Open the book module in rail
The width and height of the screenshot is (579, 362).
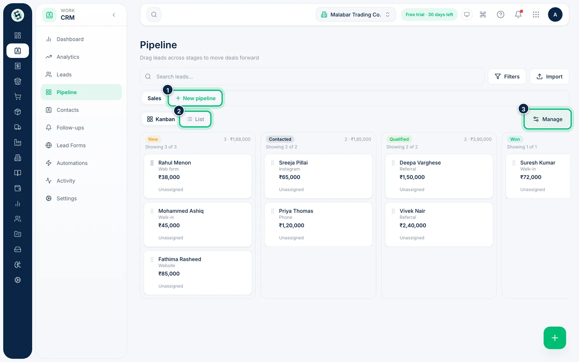(x=18, y=173)
